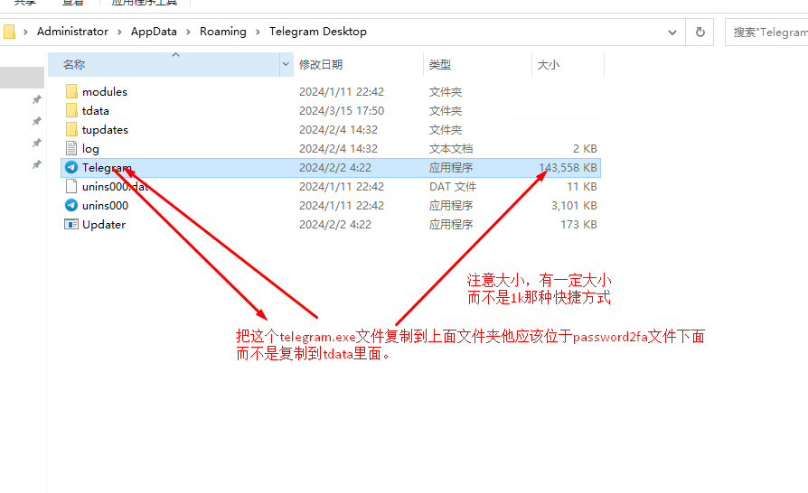Click the third quick access pin icon
808x493 pixels.
(x=36, y=143)
